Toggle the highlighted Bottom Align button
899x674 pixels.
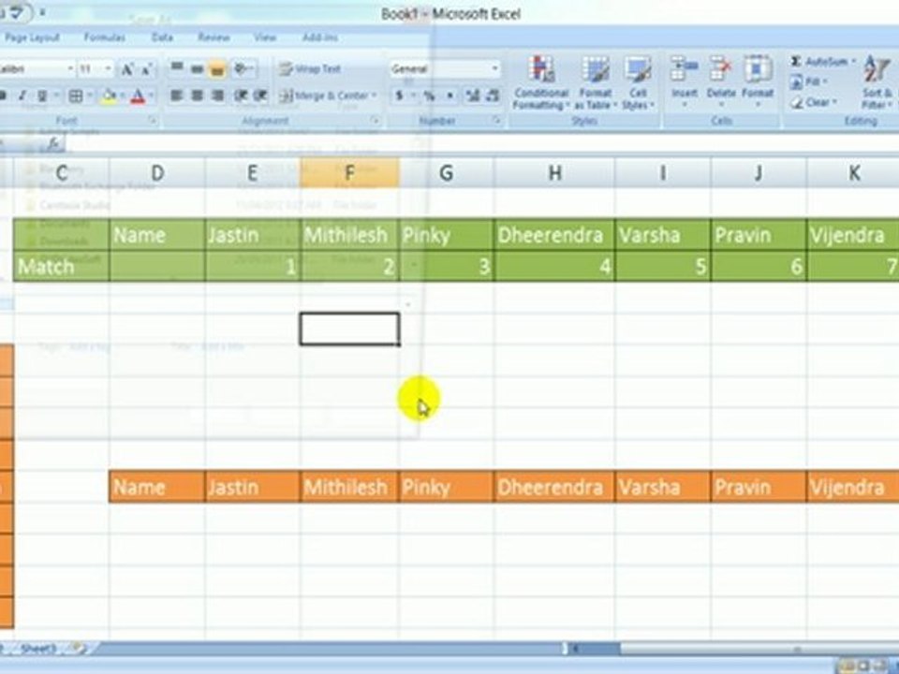(x=216, y=68)
